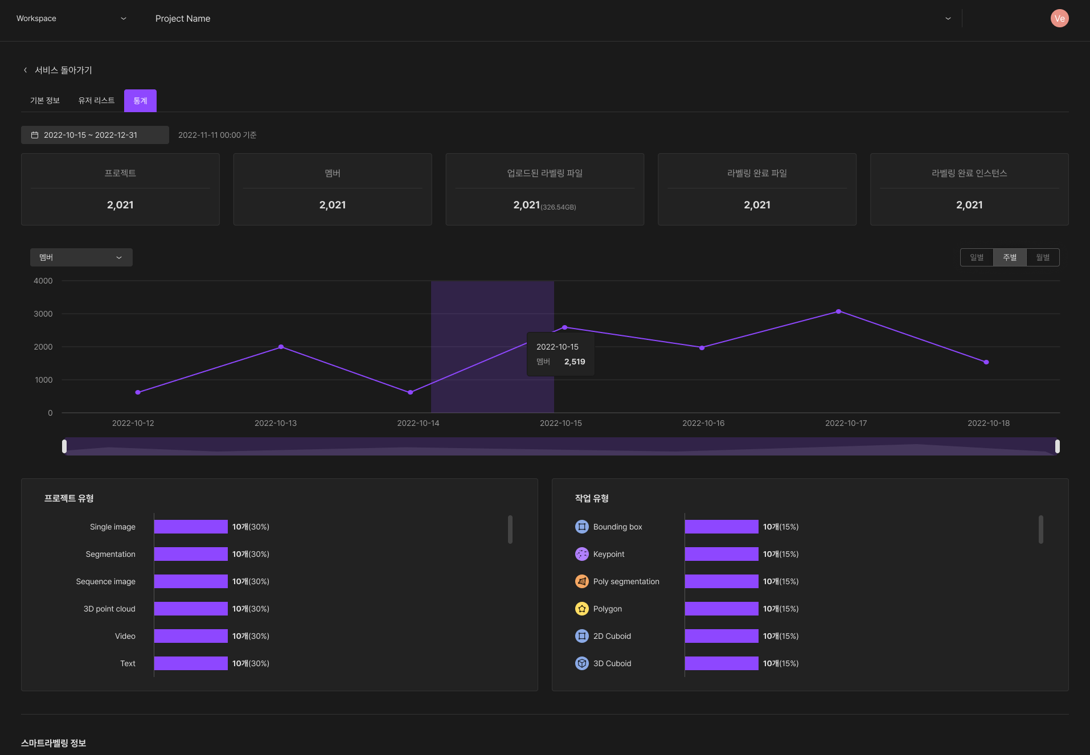Switch to the 기본 정보 tab
1090x755 pixels.
[45, 101]
